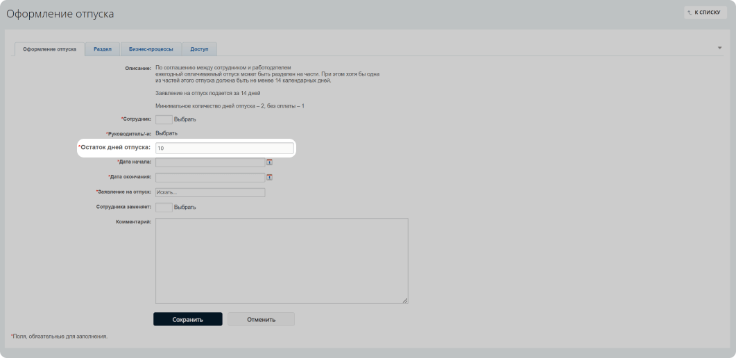
Task: Focus the Заявление на отпуск search field
Action: pyautogui.click(x=209, y=192)
